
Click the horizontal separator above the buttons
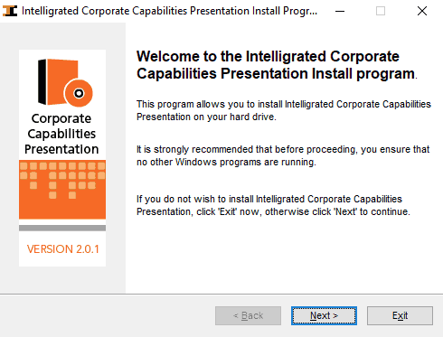pyautogui.click(x=221, y=294)
